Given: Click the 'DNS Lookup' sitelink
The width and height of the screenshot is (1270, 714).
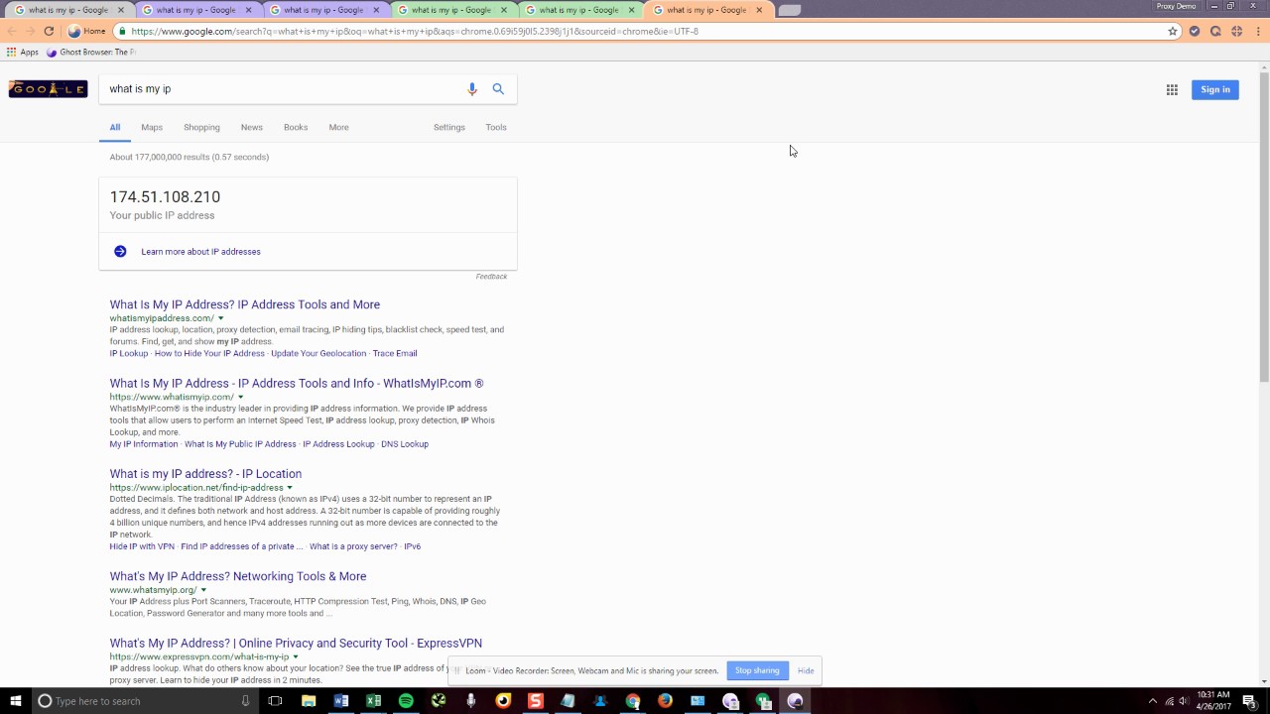Looking at the screenshot, I should pos(405,444).
